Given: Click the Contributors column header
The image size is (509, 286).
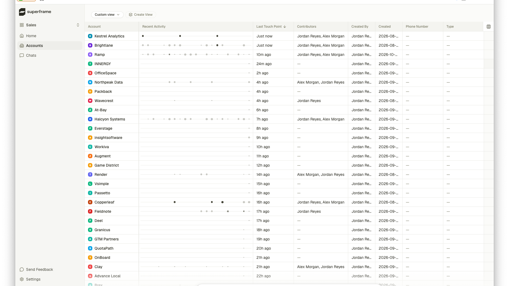Looking at the screenshot, I should (321, 27).
